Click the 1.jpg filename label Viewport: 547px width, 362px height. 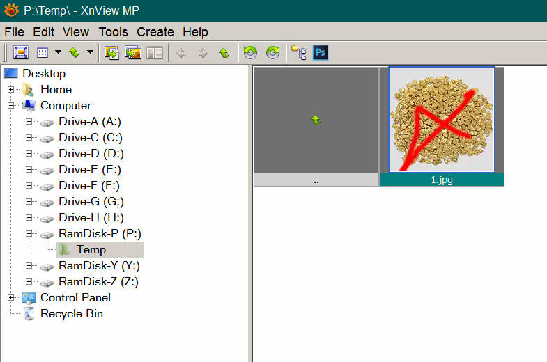(x=442, y=180)
